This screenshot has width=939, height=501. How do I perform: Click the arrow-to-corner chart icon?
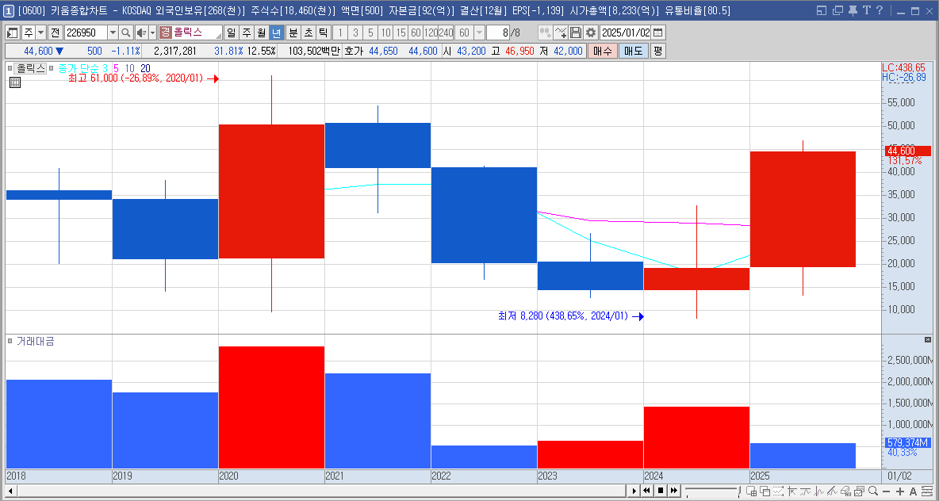coord(791,491)
